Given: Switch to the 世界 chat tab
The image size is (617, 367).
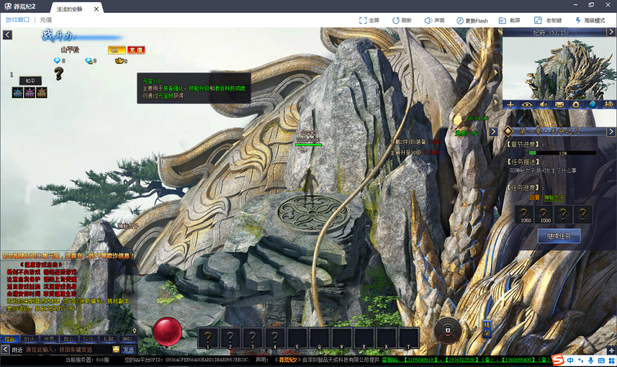Looking at the screenshot, I should 49,339.
